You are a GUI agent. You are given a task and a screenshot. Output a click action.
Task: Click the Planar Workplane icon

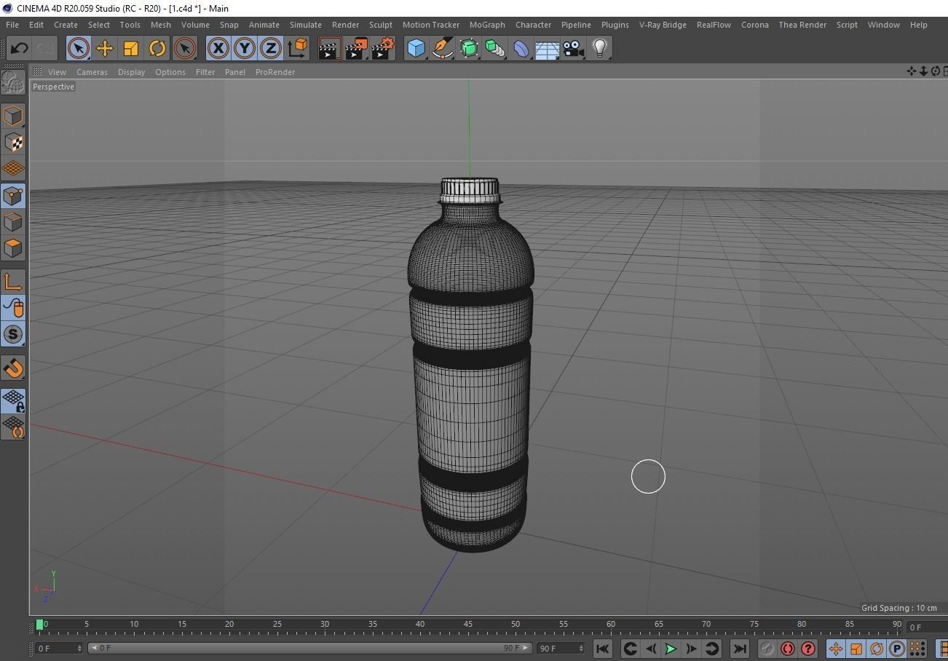click(13, 427)
